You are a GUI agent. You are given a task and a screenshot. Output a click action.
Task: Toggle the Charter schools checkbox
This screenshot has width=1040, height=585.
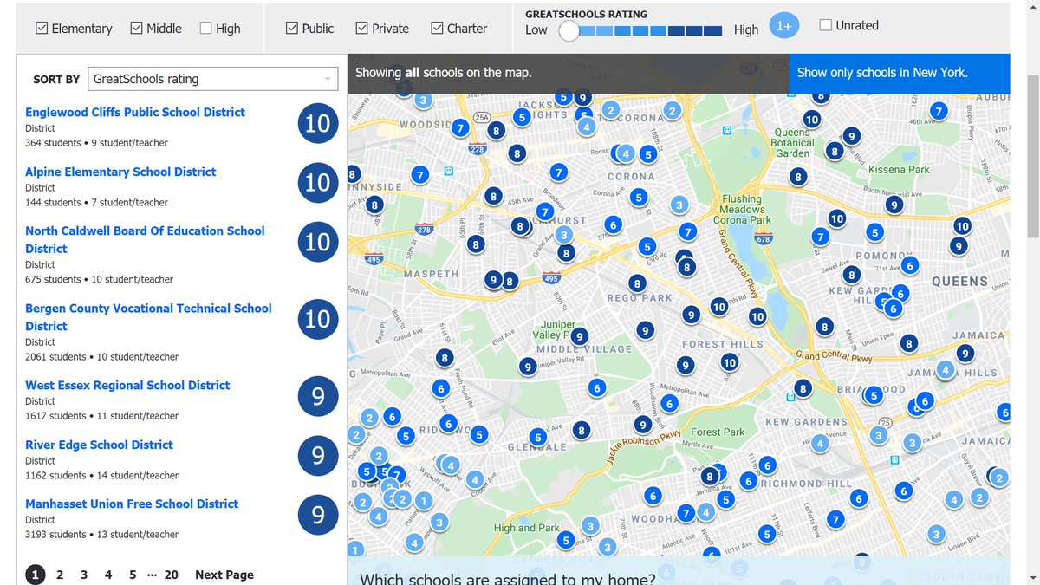[437, 29]
